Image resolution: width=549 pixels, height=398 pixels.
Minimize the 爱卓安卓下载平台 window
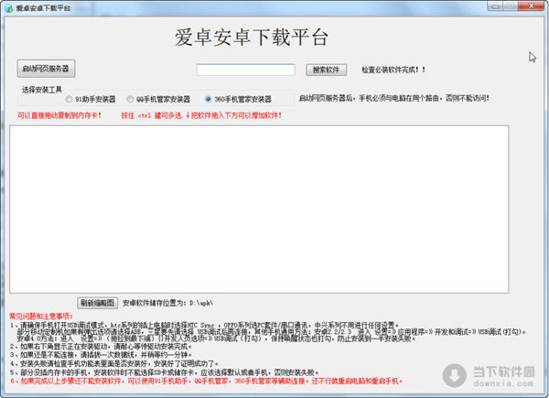495,6
